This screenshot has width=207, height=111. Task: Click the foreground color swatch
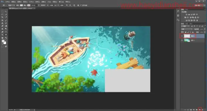pos(3,41)
